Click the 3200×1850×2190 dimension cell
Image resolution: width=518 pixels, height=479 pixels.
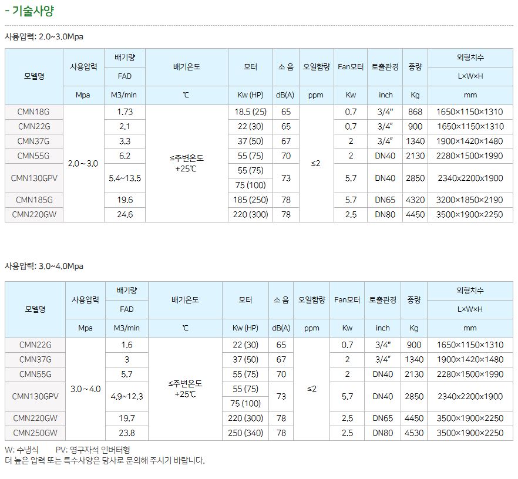(470, 200)
